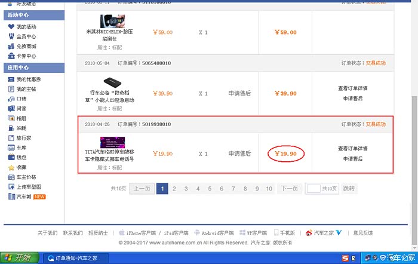Open 我的主帖 document icon

[11, 89]
